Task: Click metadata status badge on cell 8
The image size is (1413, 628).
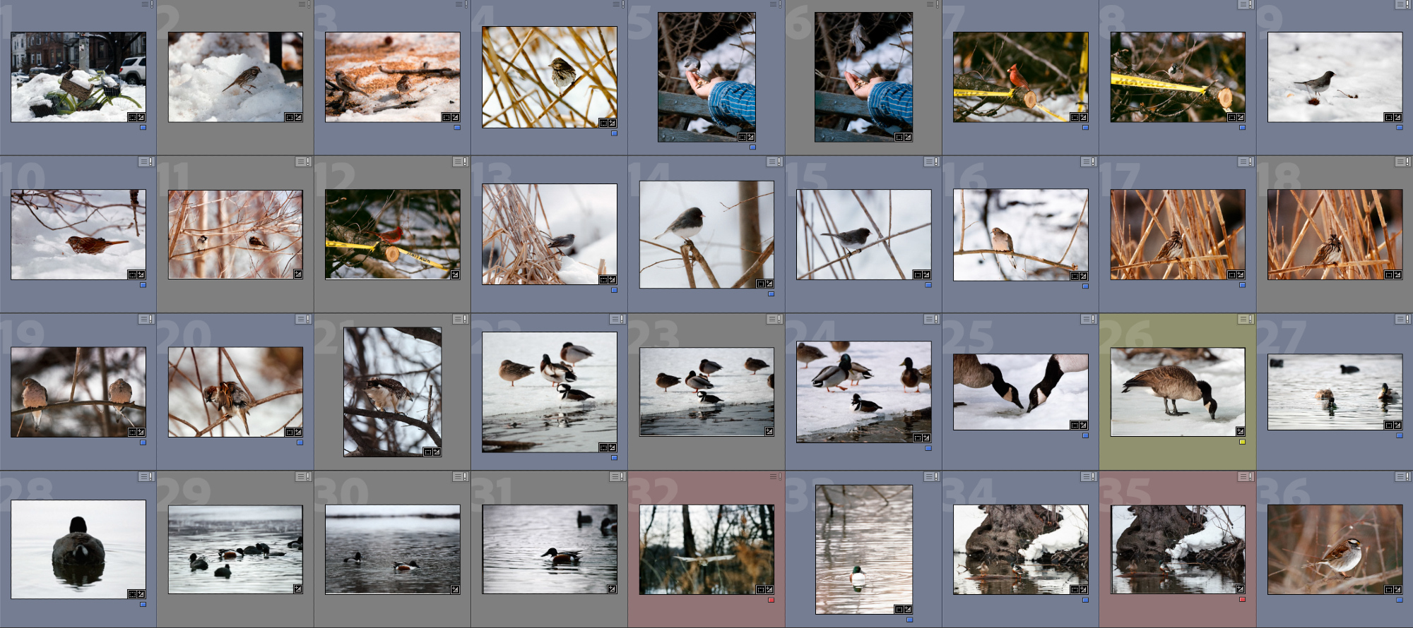Action: (1245, 4)
